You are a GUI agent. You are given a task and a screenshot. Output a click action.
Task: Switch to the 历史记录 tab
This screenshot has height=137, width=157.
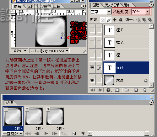point(112,5)
